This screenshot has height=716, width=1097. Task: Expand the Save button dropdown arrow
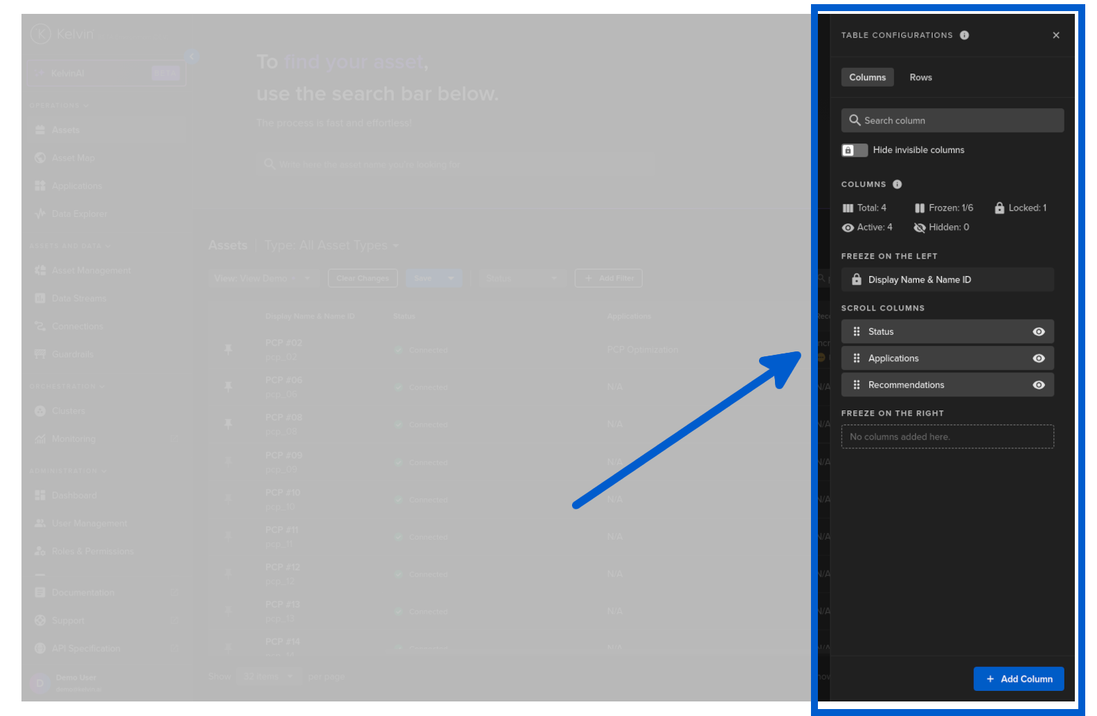click(451, 279)
